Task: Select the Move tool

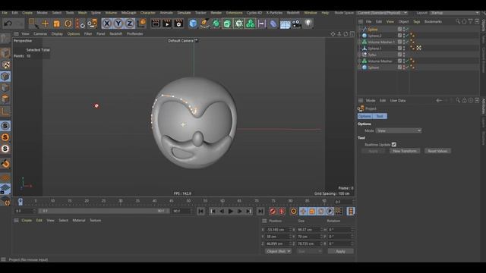Action: (46, 24)
